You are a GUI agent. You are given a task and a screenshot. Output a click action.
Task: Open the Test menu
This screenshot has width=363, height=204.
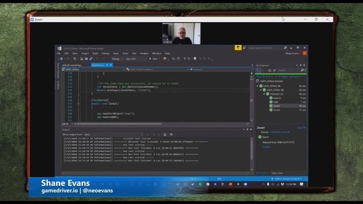(x=134, y=53)
